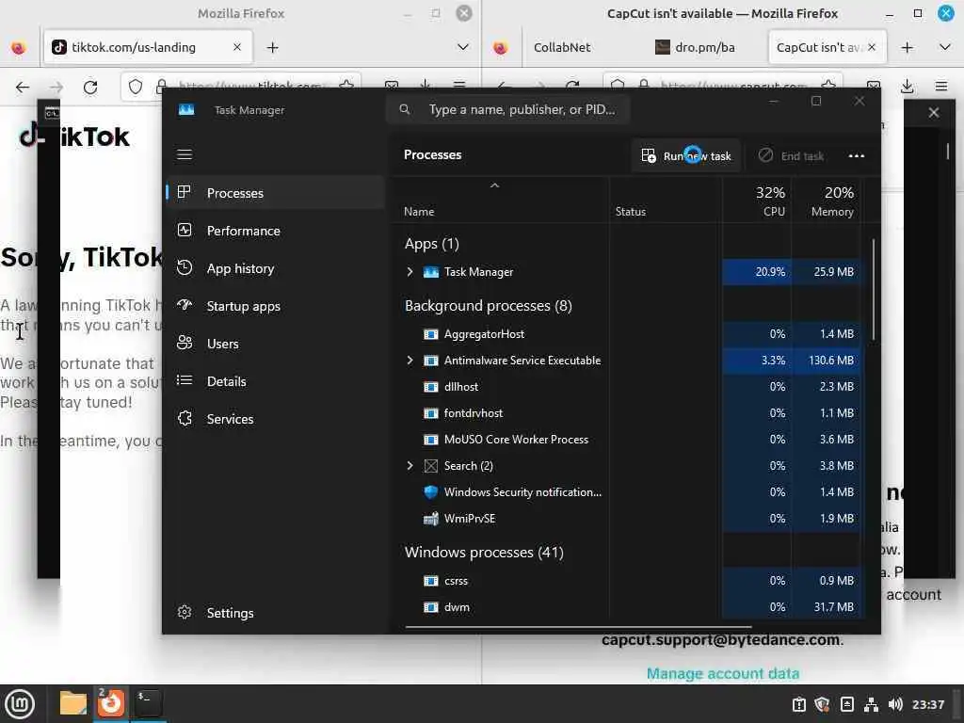Screen dimensions: 964x723
Task: Open App history page
Action: [276, 268]
